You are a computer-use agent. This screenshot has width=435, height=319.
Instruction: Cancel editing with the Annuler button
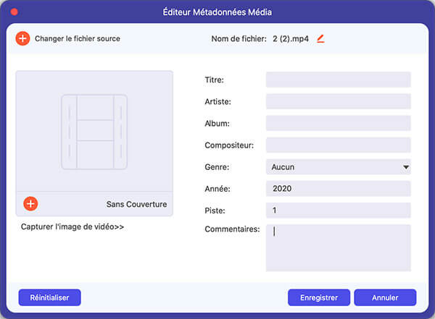point(385,297)
